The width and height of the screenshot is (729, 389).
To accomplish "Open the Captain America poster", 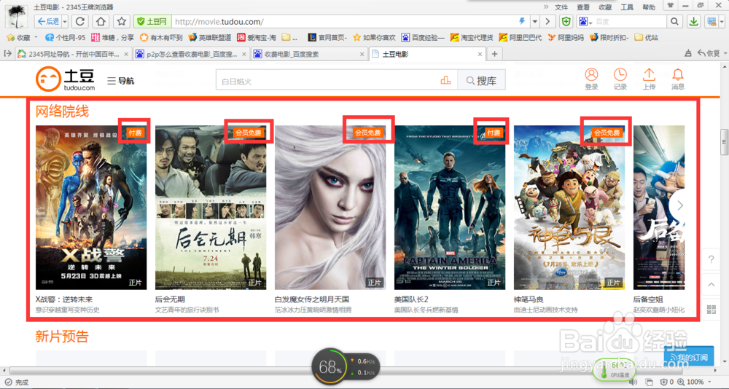I will point(450,208).
